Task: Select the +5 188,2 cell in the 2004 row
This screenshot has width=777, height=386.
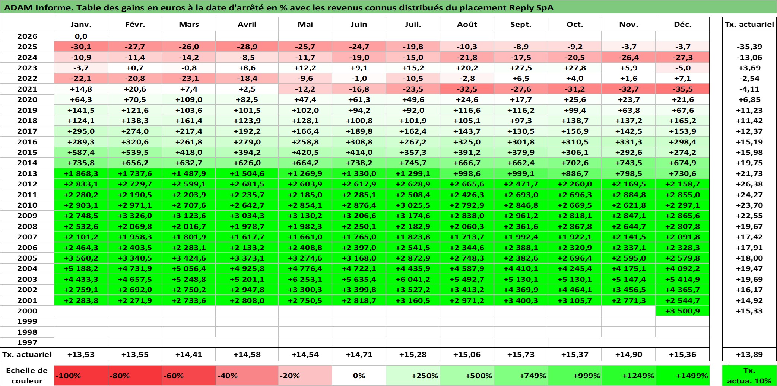Action: 81,268
